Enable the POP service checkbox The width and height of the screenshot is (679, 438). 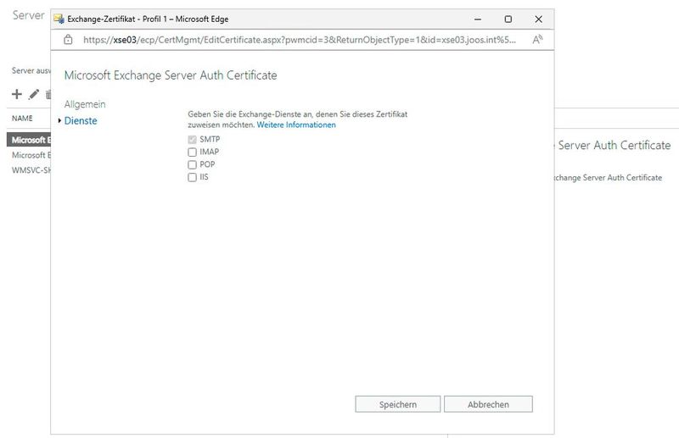tap(193, 164)
